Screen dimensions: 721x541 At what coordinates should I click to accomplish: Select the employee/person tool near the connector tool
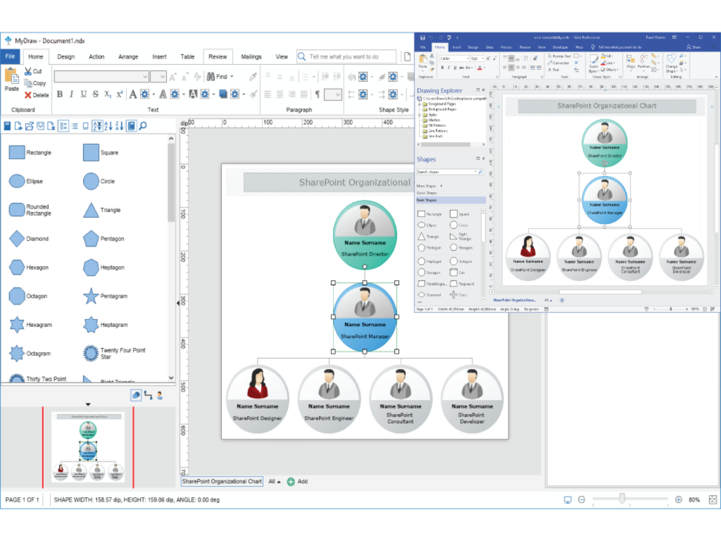[160, 395]
